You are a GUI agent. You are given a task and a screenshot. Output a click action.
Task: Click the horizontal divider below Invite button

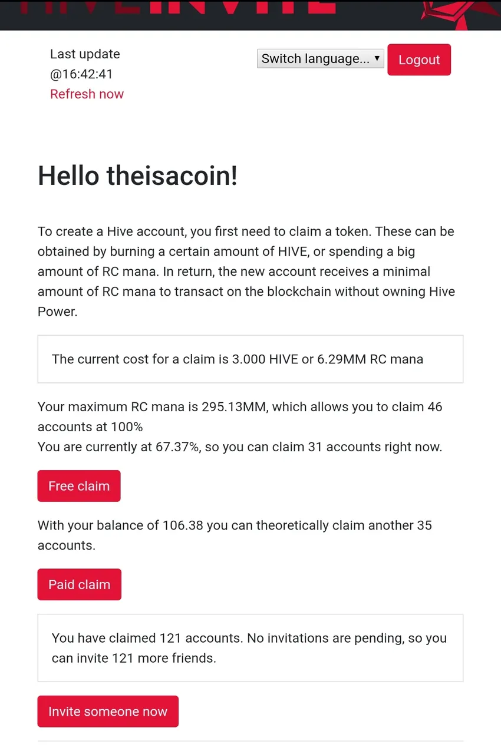coord(250,740)
